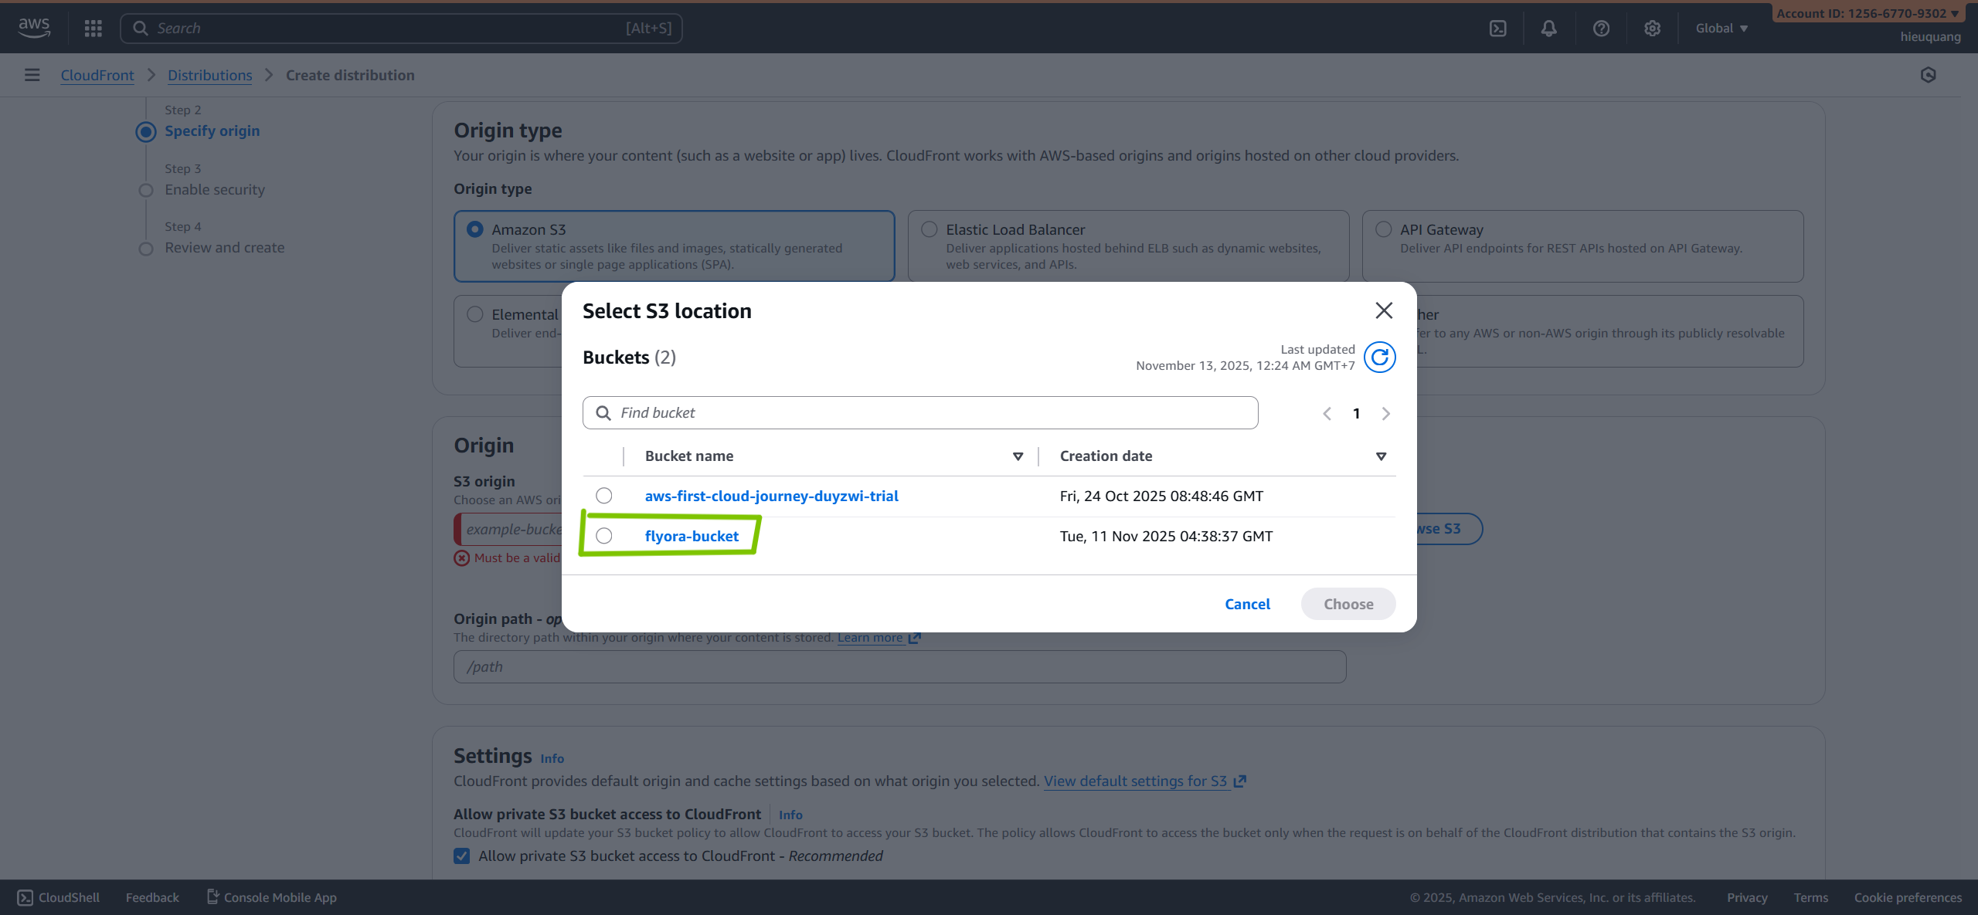
Task: Click Cancel in the S3 dialog
Action: click(1247, 604)
